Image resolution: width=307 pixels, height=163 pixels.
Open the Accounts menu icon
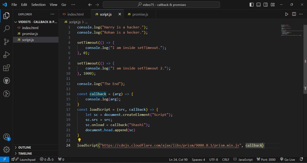click(6, 137)
